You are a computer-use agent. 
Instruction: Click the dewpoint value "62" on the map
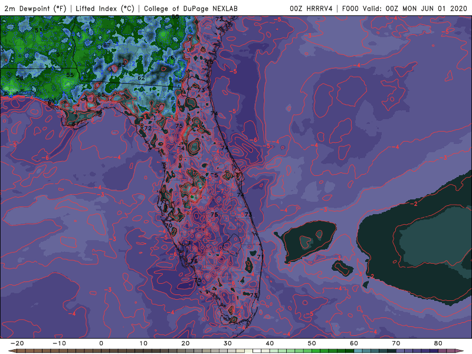[x=141, y=78]
